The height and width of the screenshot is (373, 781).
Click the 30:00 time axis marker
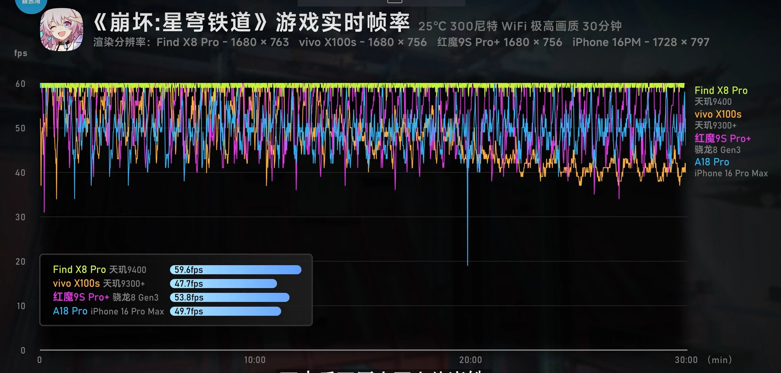[x=686, y=360]
